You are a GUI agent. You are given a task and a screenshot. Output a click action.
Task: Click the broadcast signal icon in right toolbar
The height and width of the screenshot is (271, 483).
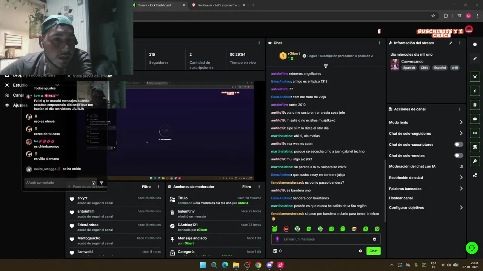(475, 133)
